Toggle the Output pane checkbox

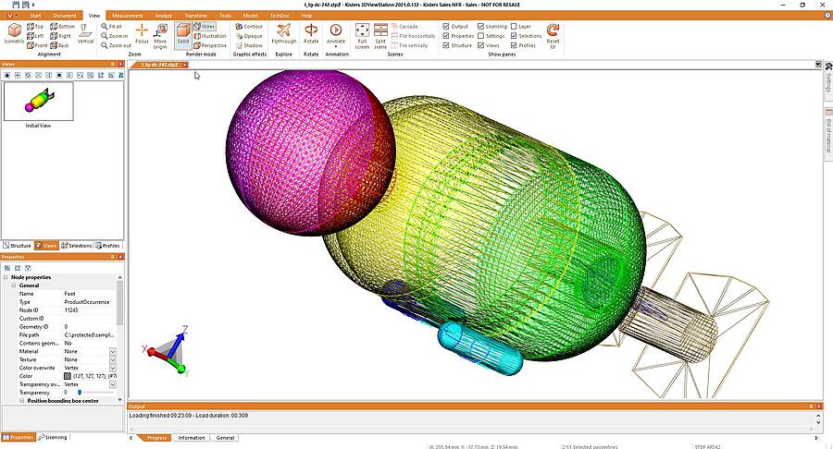coord(446,26)
